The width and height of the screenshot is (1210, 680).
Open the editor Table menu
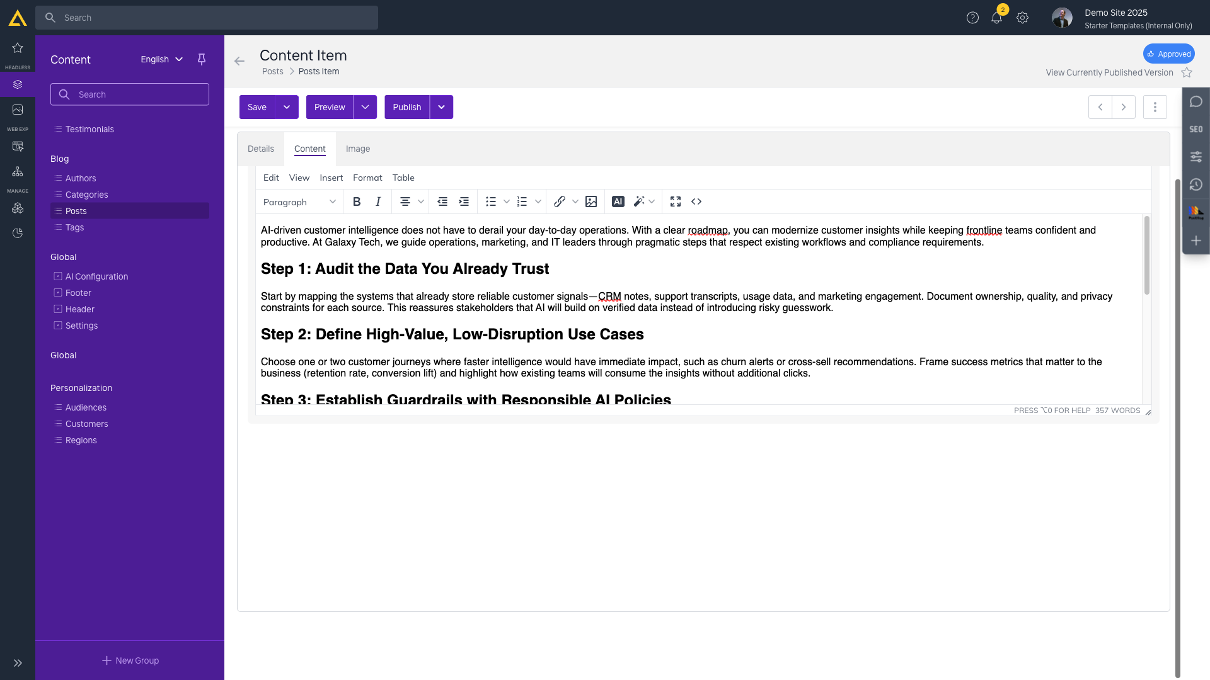403,178
